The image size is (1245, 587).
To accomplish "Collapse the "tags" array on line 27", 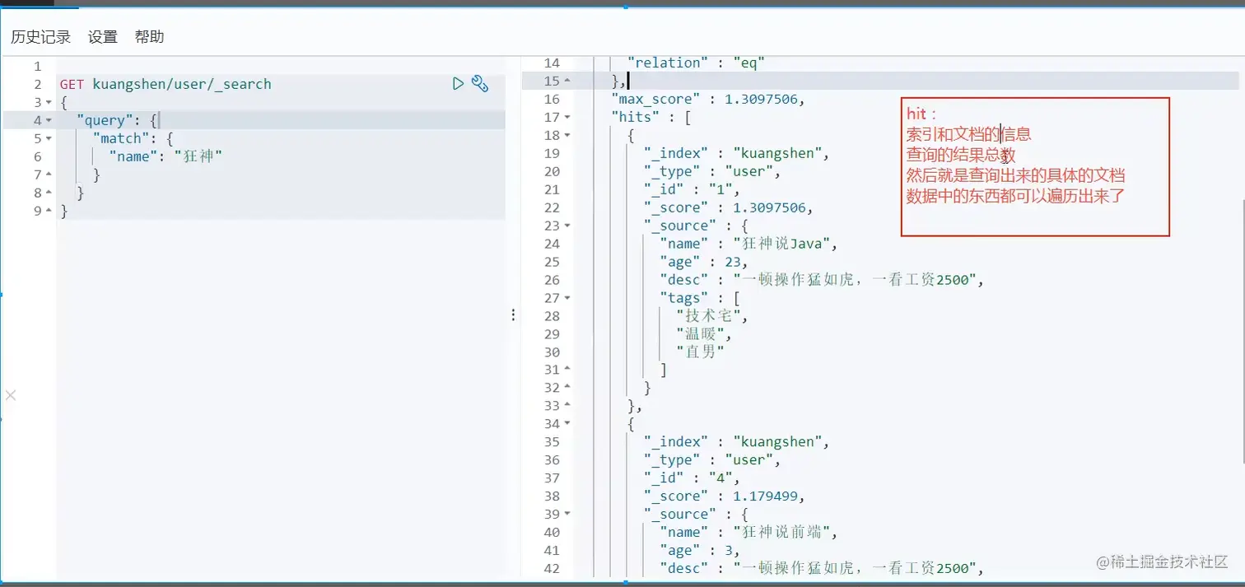I will click(x=567, y=298).
